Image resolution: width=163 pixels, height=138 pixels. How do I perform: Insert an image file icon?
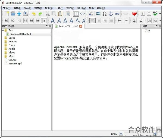click(x=98, y=14)
